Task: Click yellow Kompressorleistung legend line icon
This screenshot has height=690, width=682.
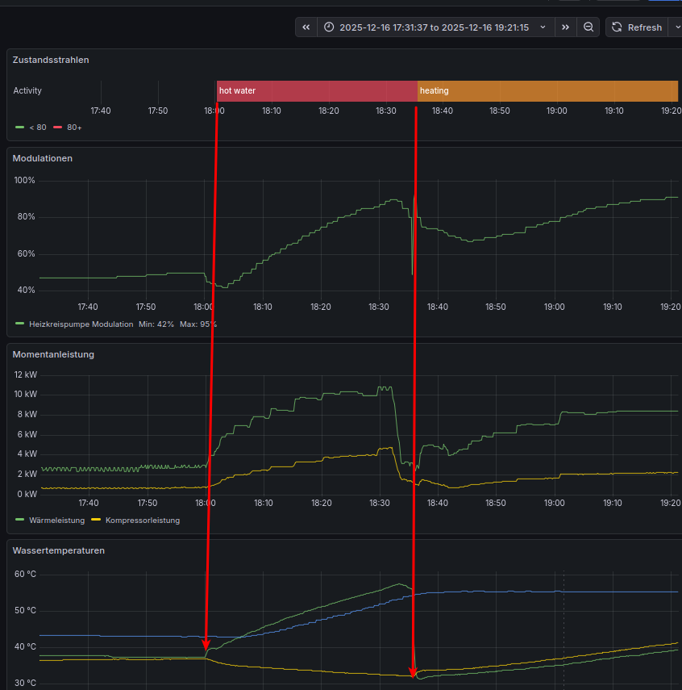Action: click(x=97, y=521)
